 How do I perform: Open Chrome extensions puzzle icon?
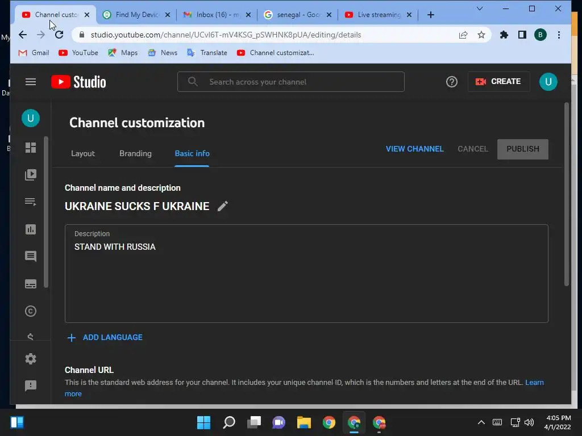click(504, 35)
